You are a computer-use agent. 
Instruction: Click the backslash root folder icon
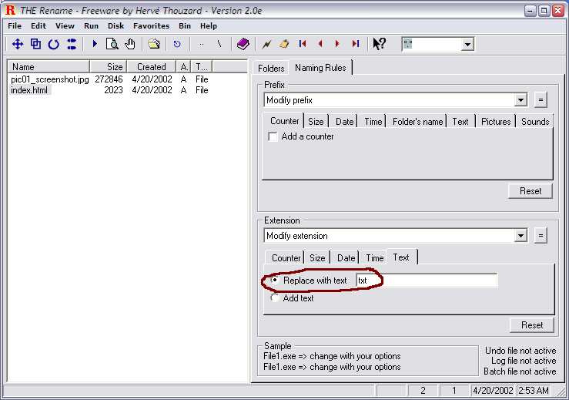click(219, 44)
